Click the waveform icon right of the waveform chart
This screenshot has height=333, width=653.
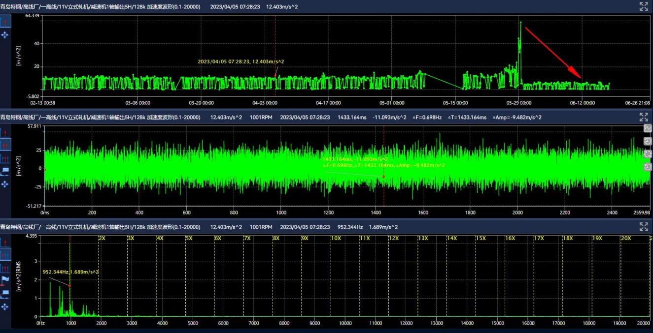(648, 128)
